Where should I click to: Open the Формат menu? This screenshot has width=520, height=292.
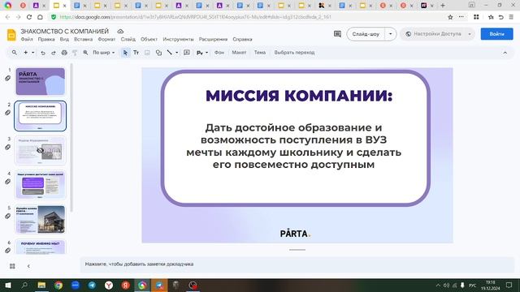point(106,39)
